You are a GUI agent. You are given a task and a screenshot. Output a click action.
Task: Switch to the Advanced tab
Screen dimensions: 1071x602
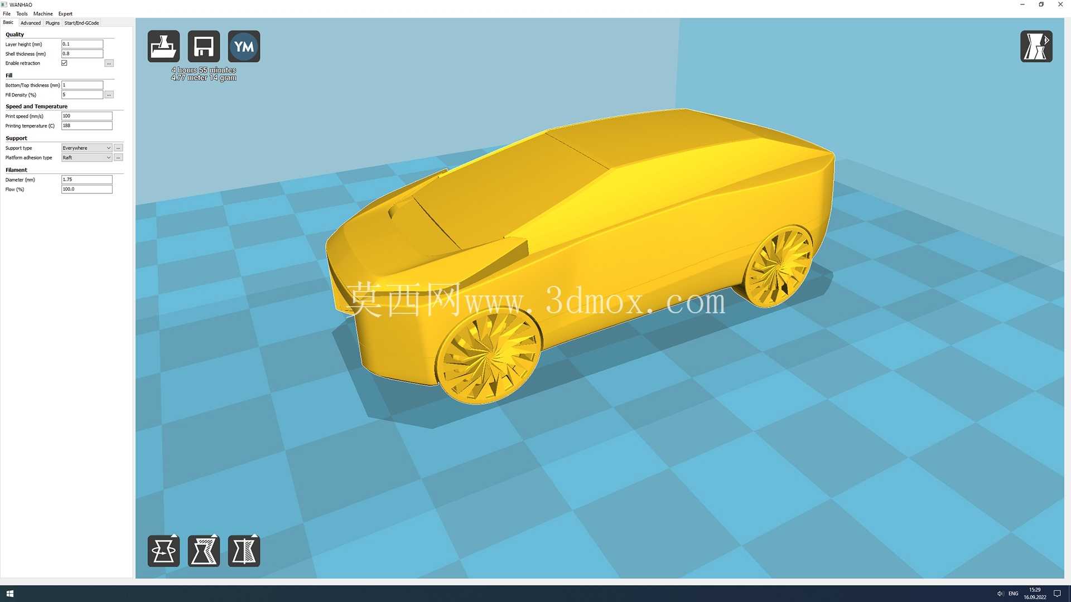(x=31, y=23)
